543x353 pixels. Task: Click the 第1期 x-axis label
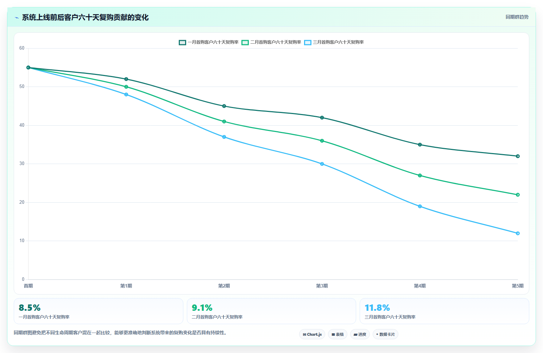tap(126, 286)
